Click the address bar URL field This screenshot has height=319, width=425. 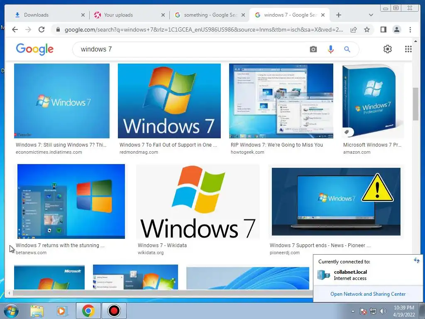tap(203, 29)
